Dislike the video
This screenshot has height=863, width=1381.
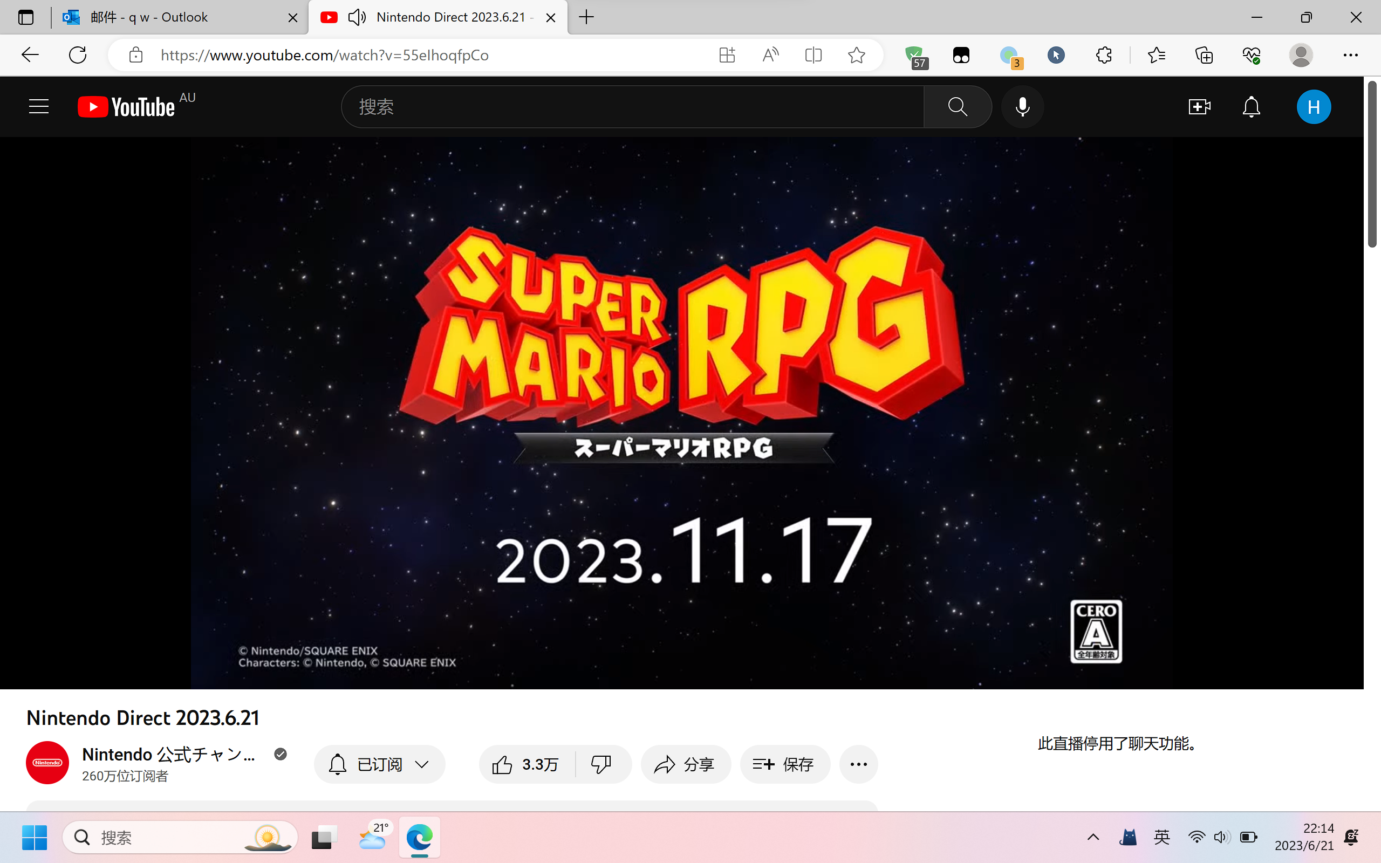tap(601, 764)
